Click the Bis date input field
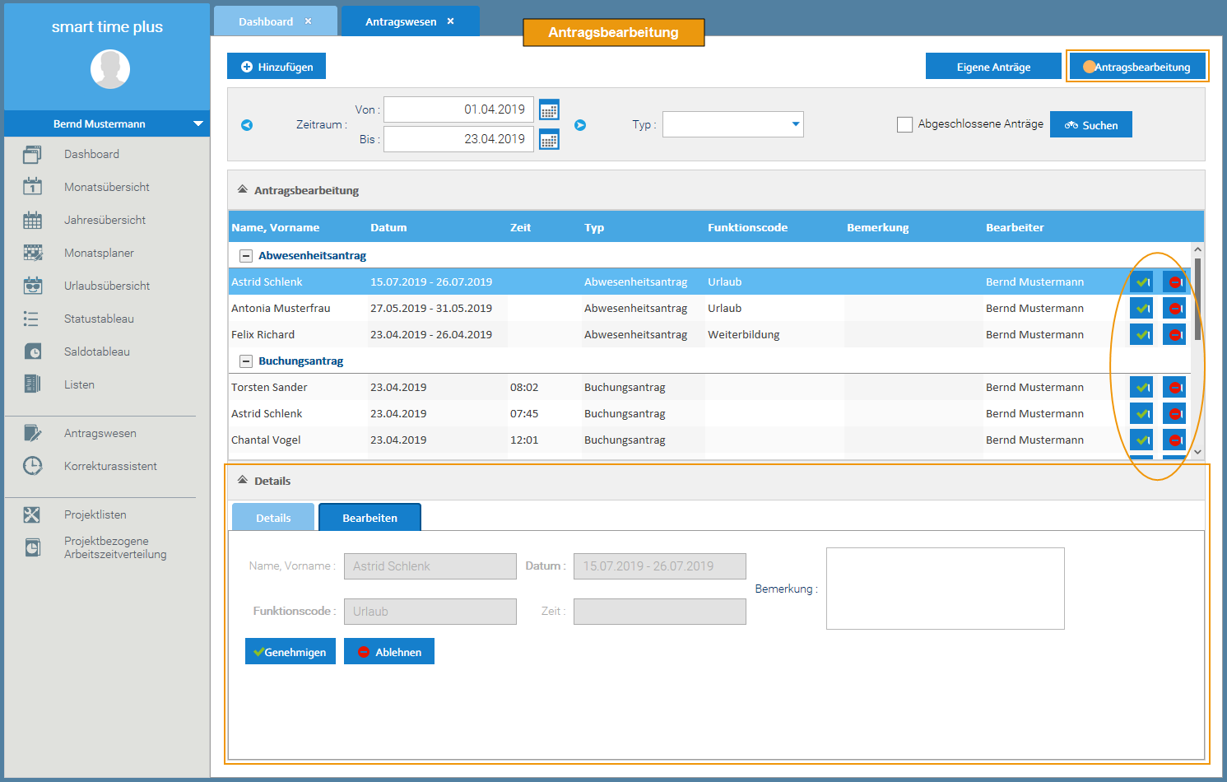The image size is (1227, 782). coord(459,139)
